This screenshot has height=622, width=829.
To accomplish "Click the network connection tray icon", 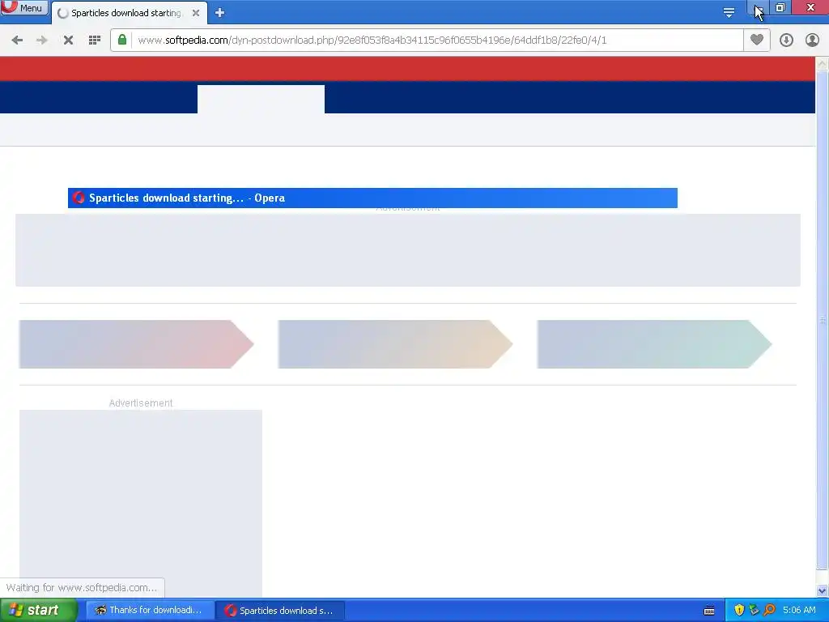I will (754, 611).
